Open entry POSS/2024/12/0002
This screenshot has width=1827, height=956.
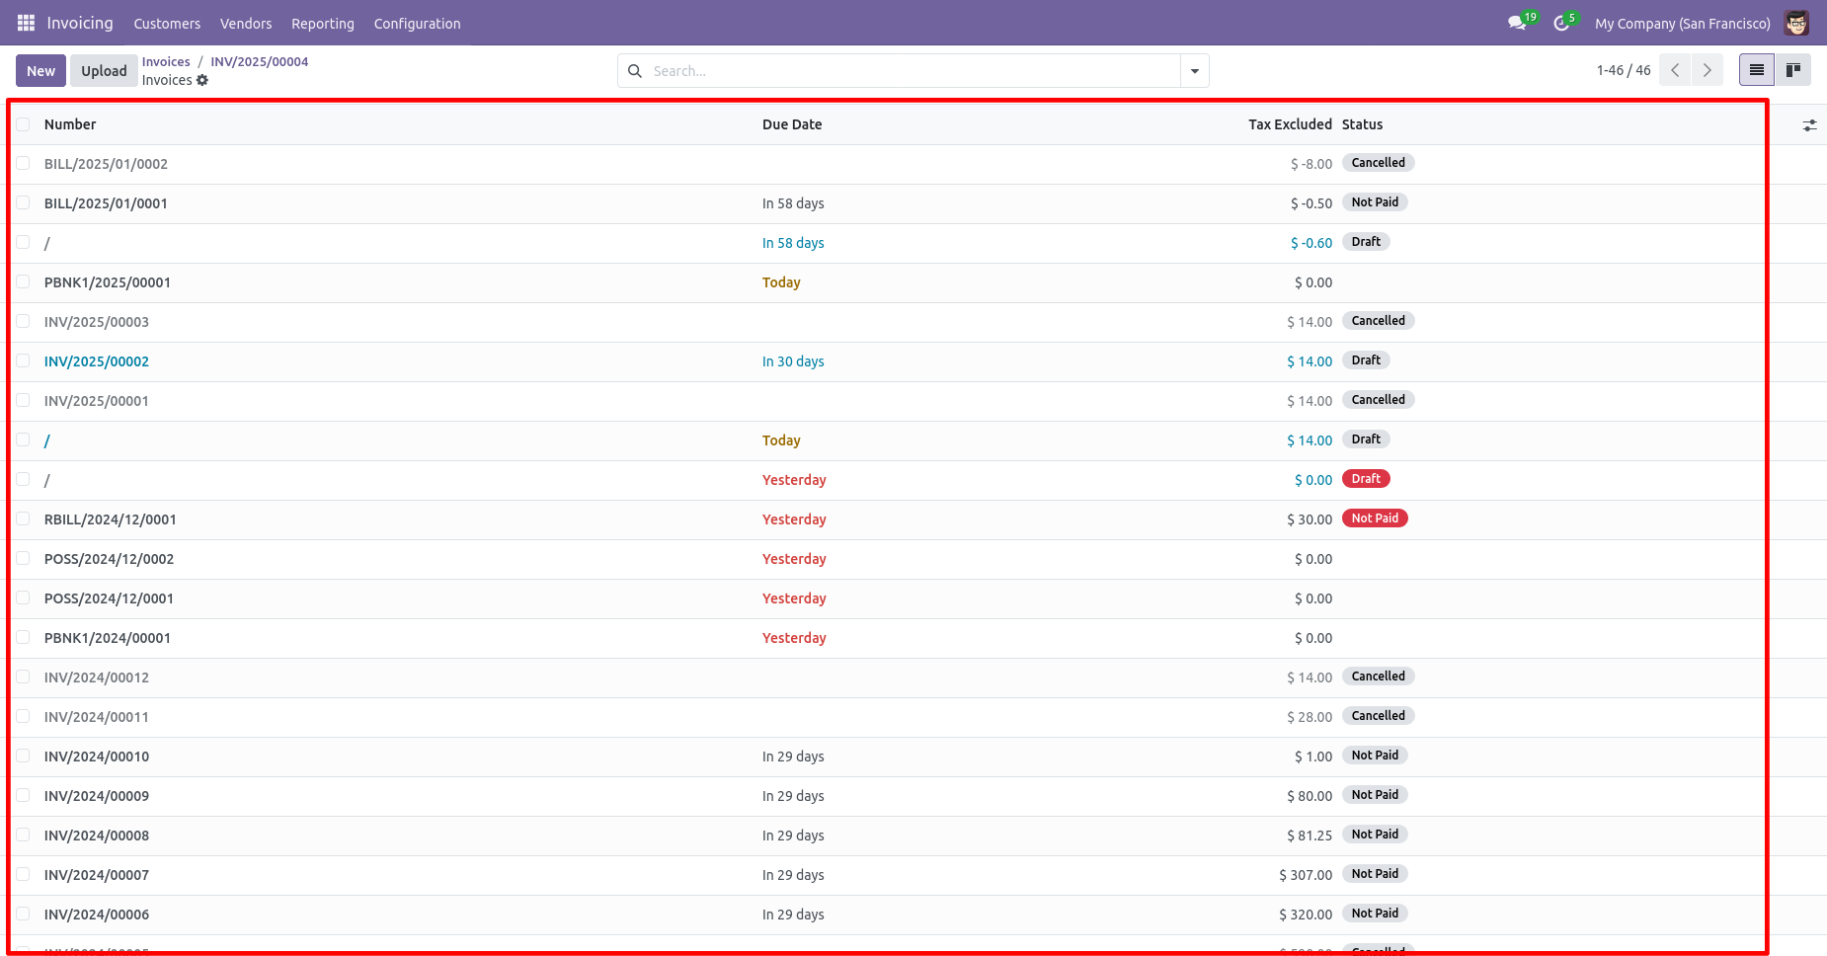tap(109, 559)
